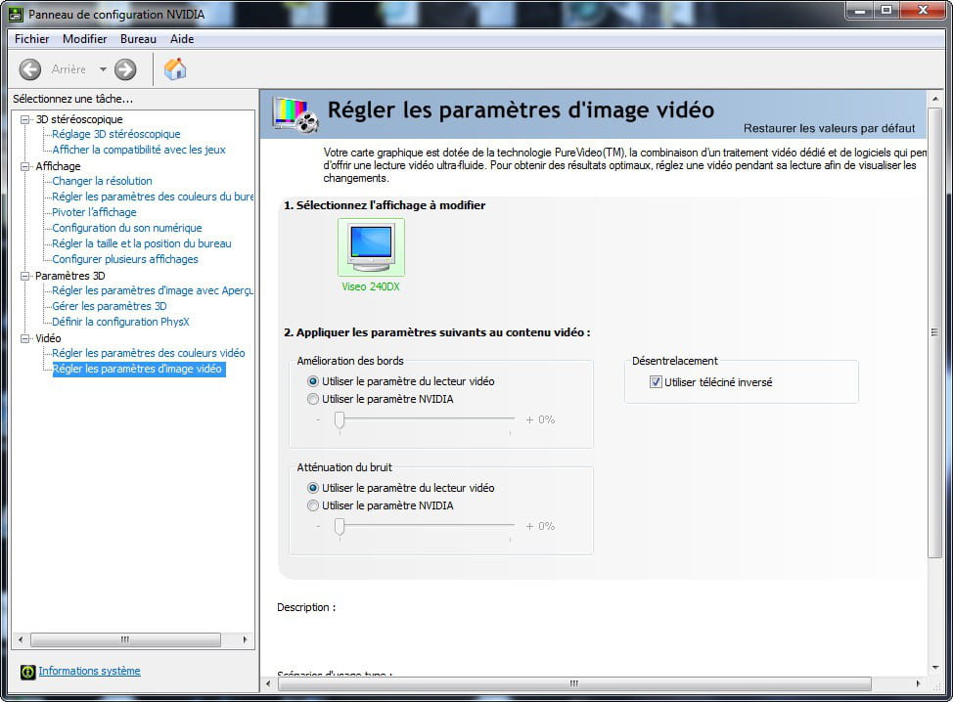The image size is (953, 702).
Task: Open the Bureau menu
Action: pyautogui.click(x=138, y=39)
